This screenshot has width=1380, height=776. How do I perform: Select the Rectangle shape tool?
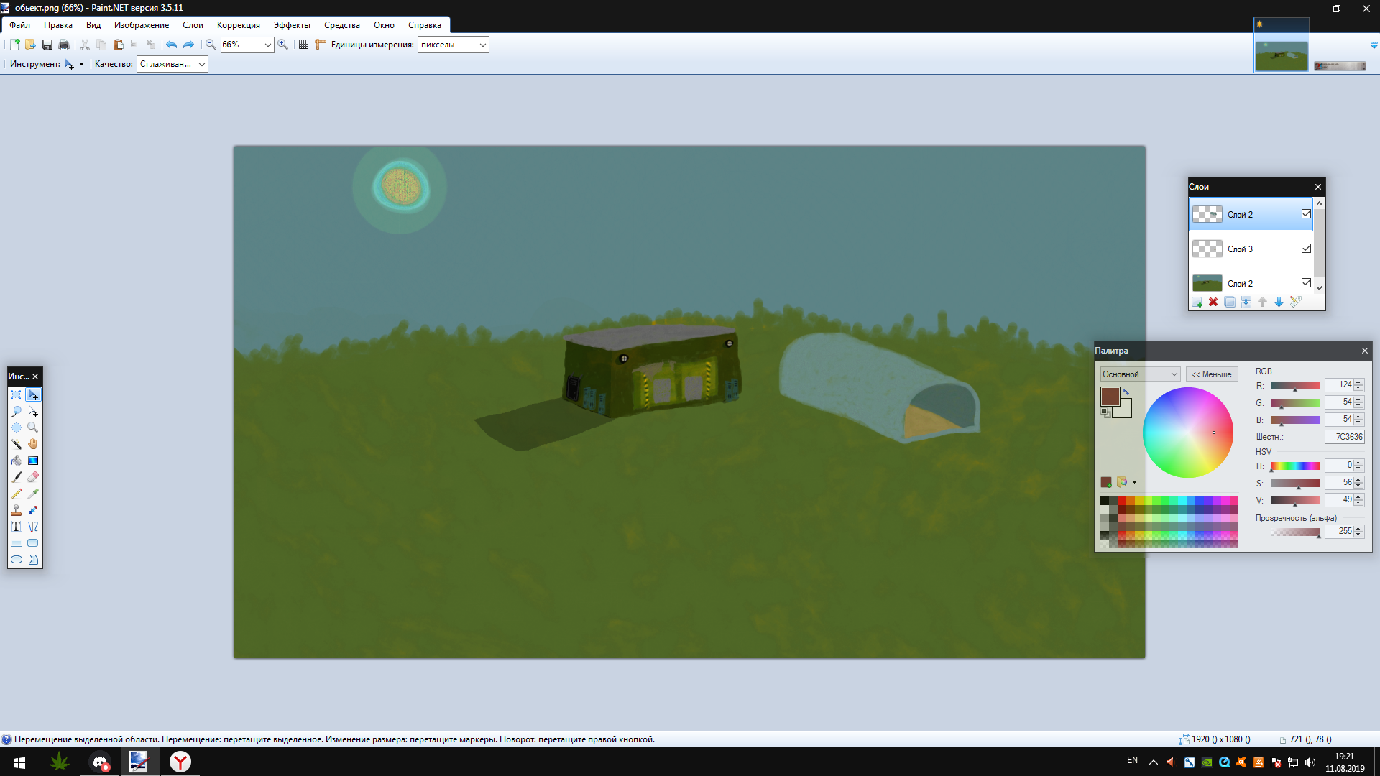tap(17, 543)
